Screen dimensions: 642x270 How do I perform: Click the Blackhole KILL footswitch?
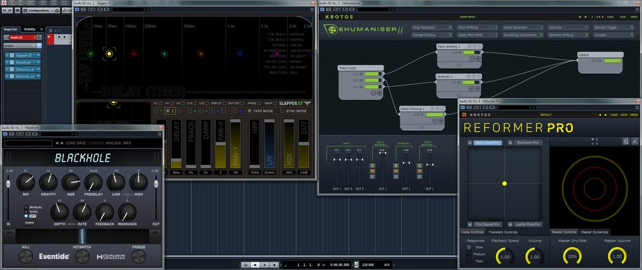[x=26, y=257]
